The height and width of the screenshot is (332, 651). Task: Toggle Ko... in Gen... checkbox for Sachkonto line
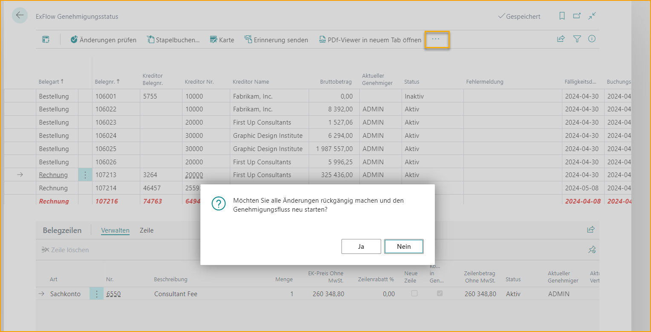tap(440, 294)
